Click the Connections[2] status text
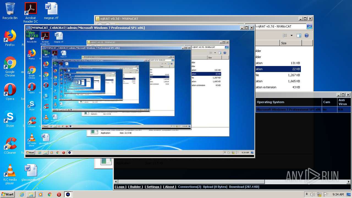This screenshot has width=352, height=198. coord(189,187)
